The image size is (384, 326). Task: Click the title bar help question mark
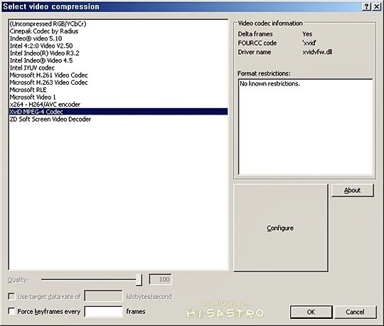point(366,6)
